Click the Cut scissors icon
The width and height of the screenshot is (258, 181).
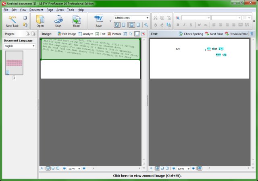coord(155,18)
